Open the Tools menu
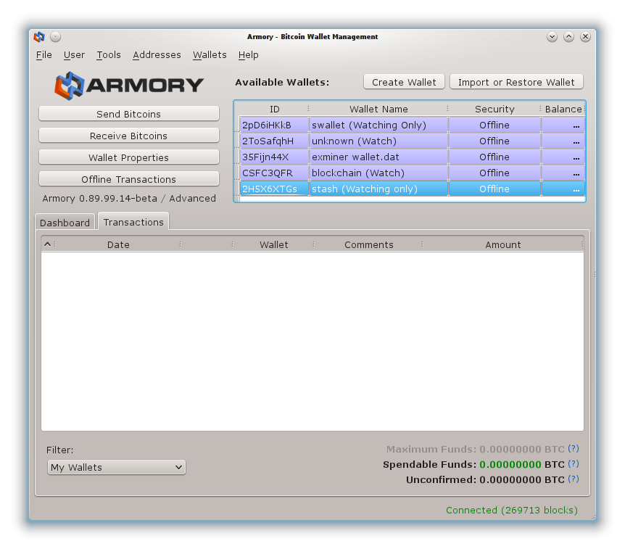This screenshot has width=625, height=549. point(109,54)
